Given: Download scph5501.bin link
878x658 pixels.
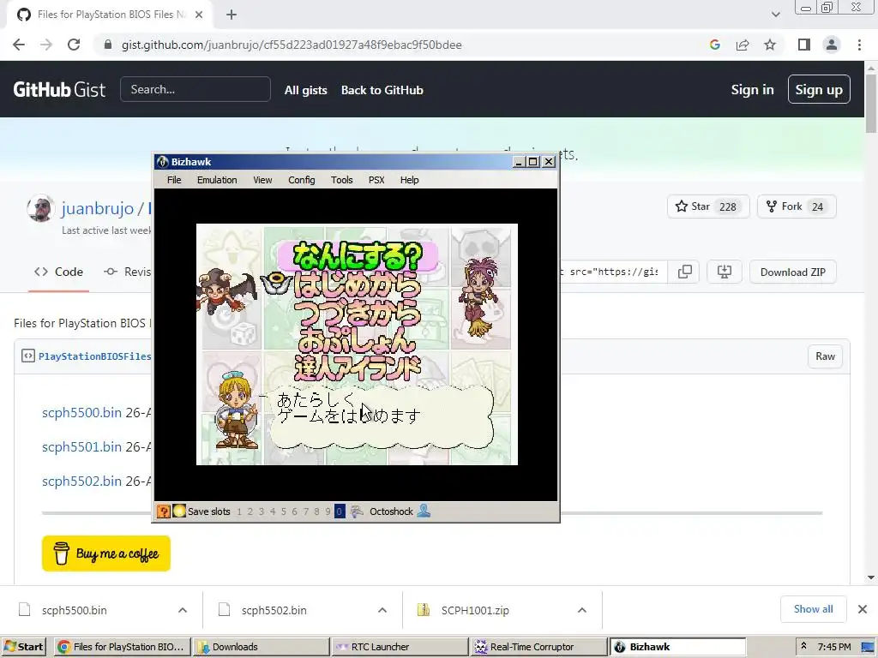Looking at the screenshot, I should (81, 446).
